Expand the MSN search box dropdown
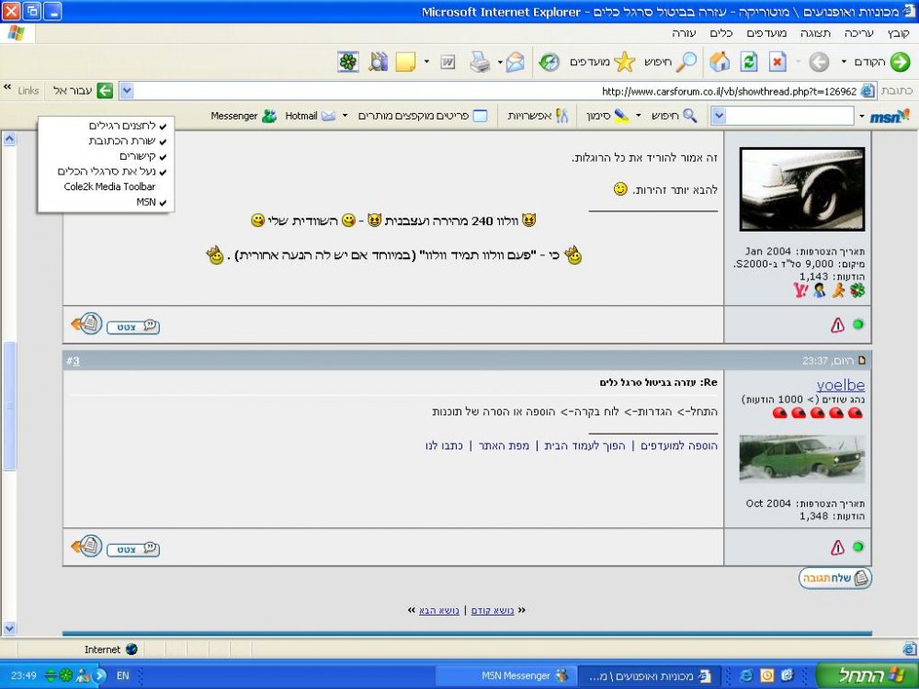Screen dimensions: 919x689 [719, 116]
